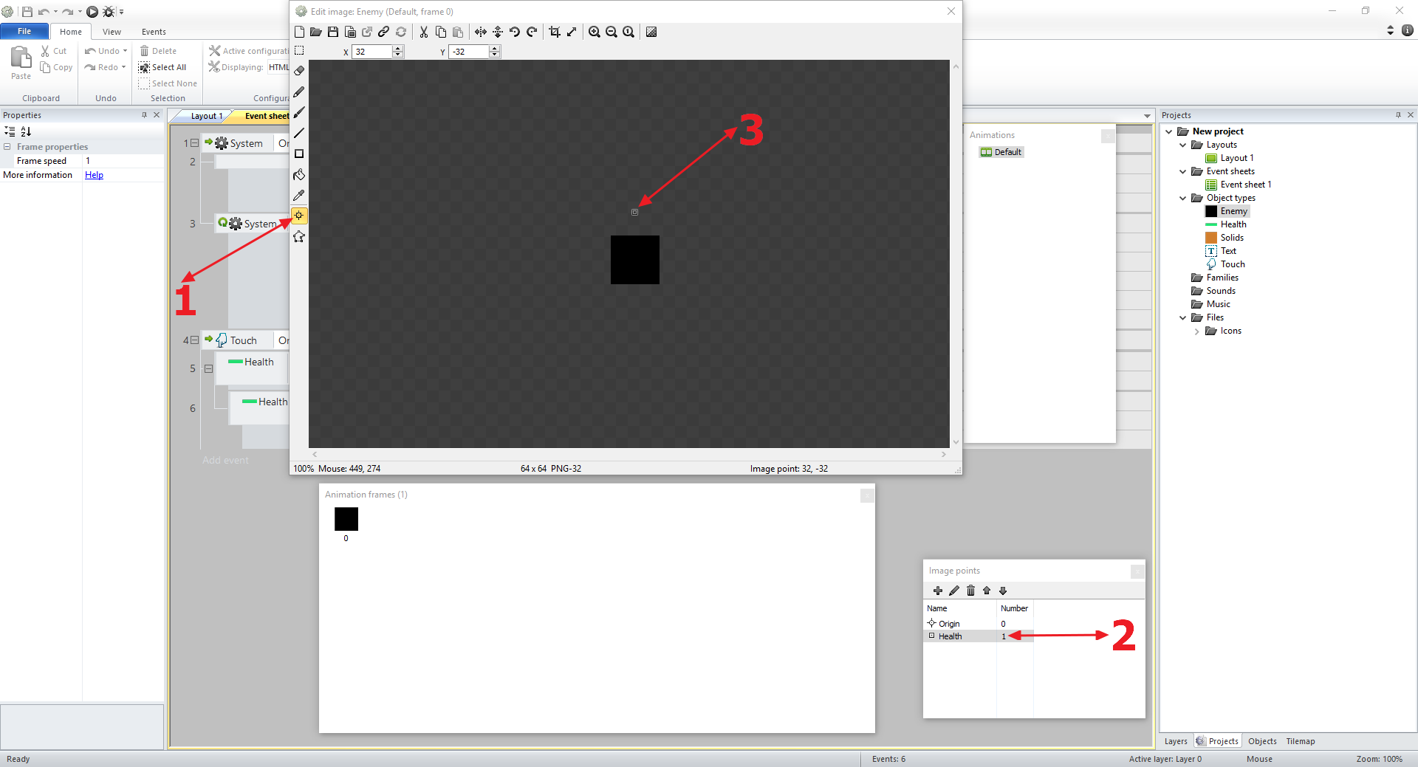
Task: Move image point up with arrow icon
Action: point(987,591)
